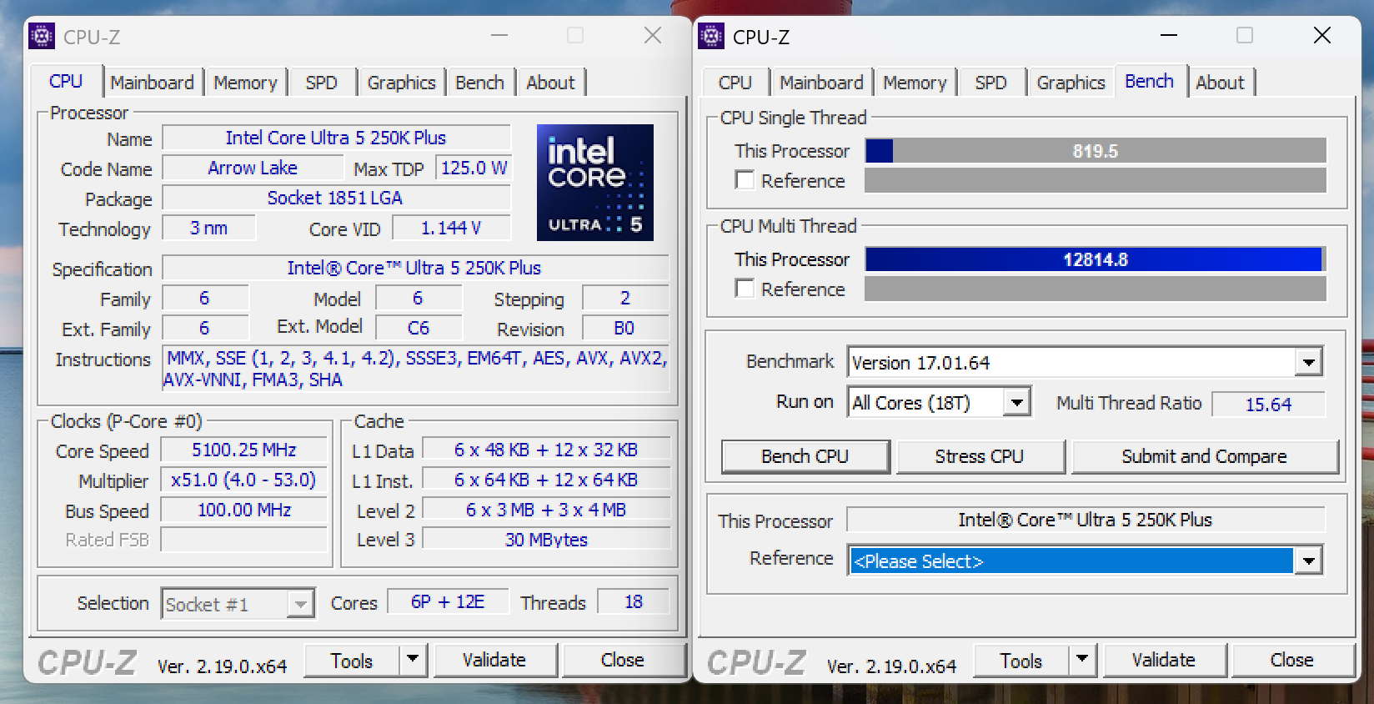This screenshot has height=704, width=1374.
Task: Switch to CPU tab in right window
Action: click(x=735, y=83)
